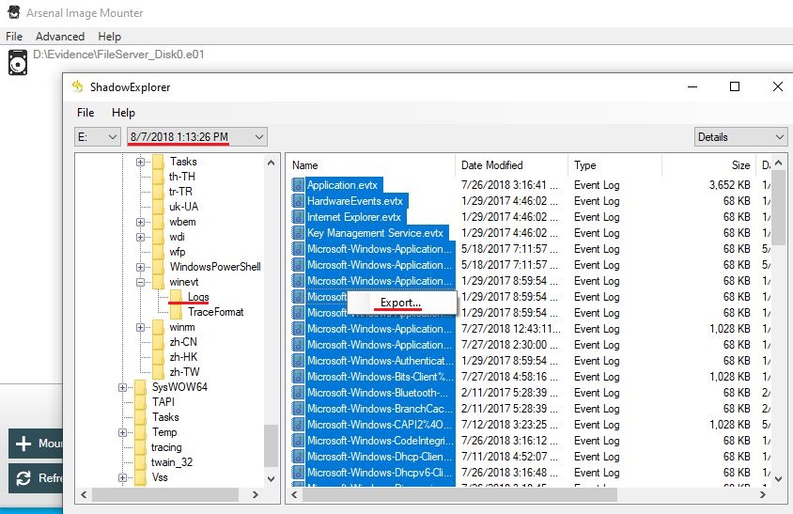Click the Microsoft-Windows-Bits-Client file icon
The width and height of the screenshot is (793, 514).
pos(299,377)
